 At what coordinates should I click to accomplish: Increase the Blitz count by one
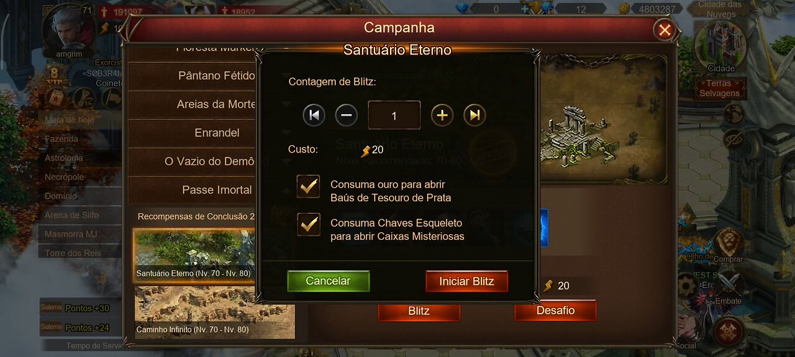442,115
